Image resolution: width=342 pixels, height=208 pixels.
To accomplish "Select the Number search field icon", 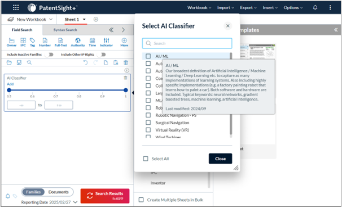I will point(45,42).
